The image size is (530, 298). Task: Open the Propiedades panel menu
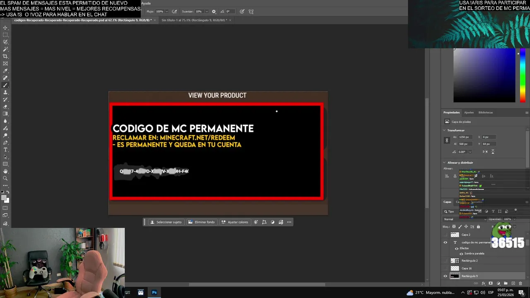(527, 113)
